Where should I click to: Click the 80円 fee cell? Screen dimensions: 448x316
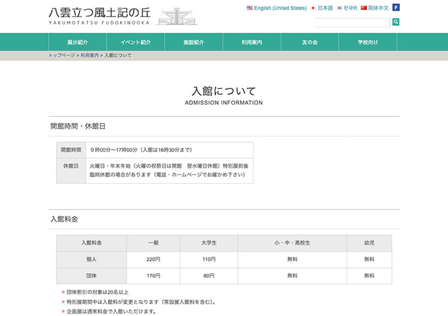209,276
